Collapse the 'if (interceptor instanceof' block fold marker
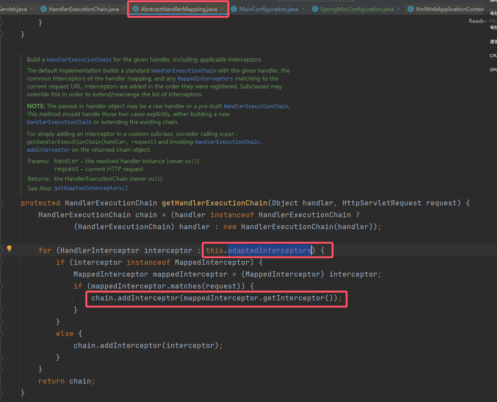The image size is (497, 402). (x=1, y=263)
